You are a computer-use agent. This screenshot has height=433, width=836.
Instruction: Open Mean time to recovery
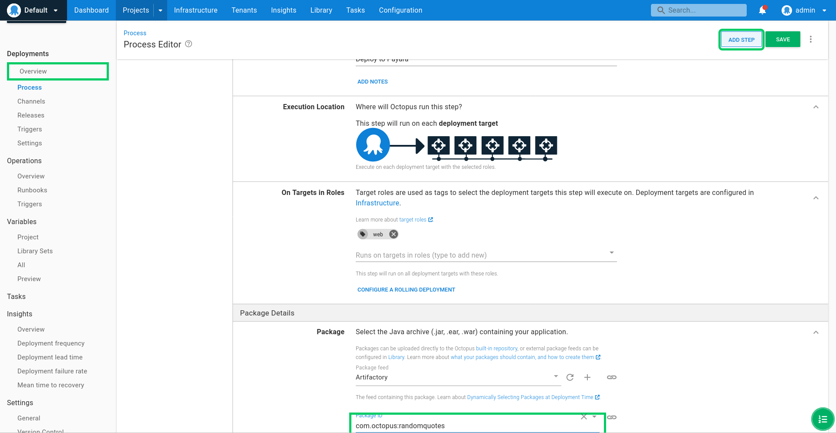(51, 385)
